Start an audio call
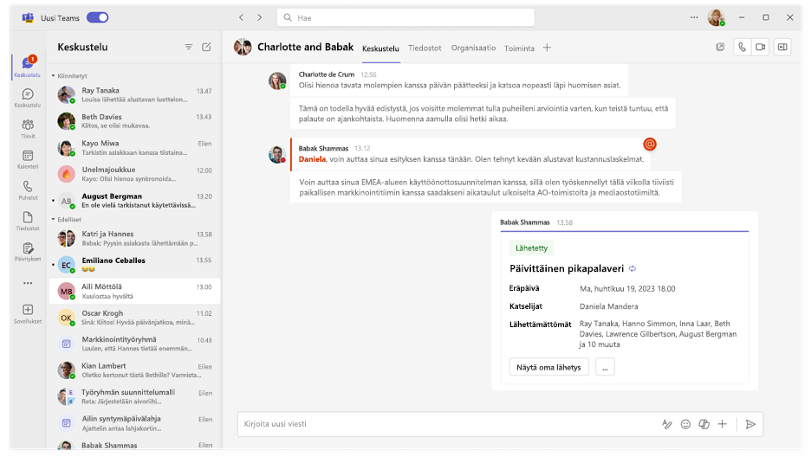811x463 pixels. pyautogui.click(x=742, y=47)
